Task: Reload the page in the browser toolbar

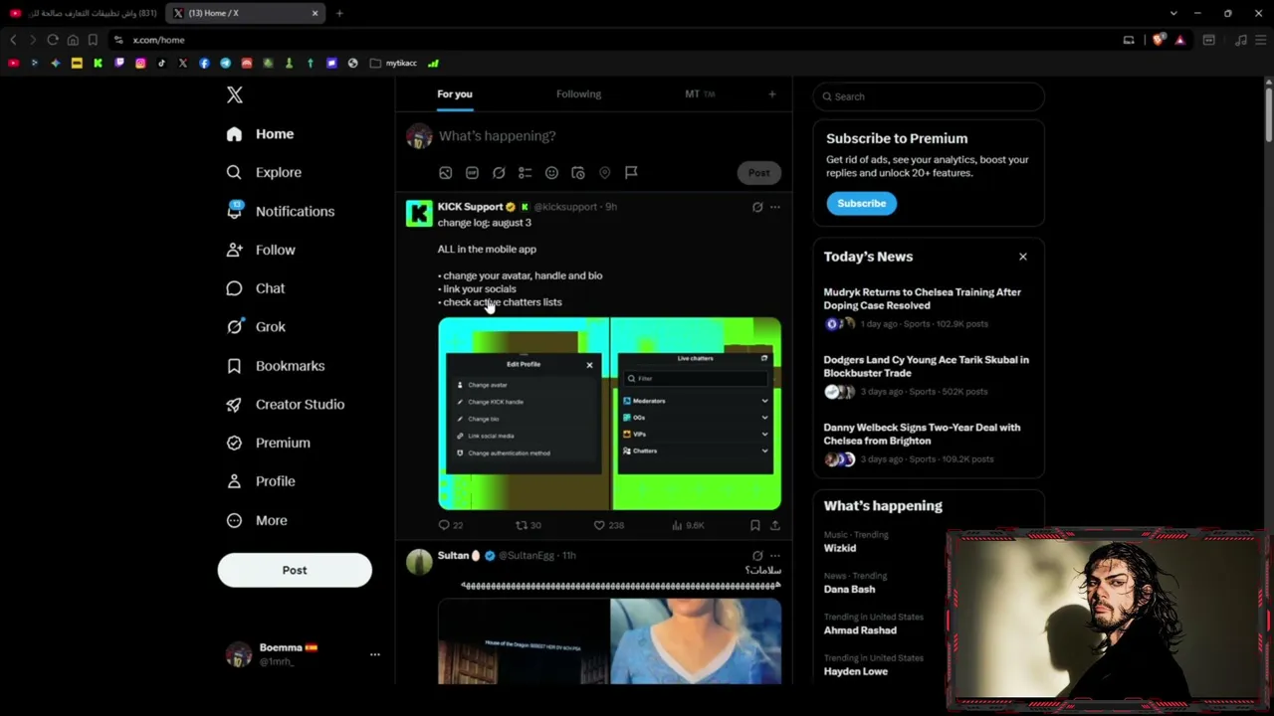Action: 53,40
